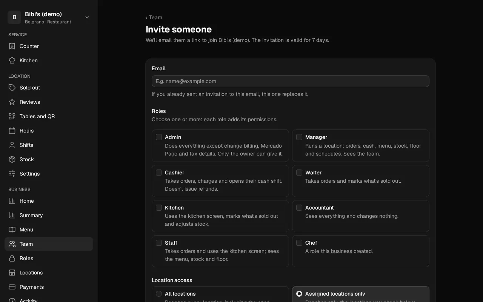Go to the Reviews page label
Image resolution: width=483 pixels, height=302 pixels.
point(30,102)
